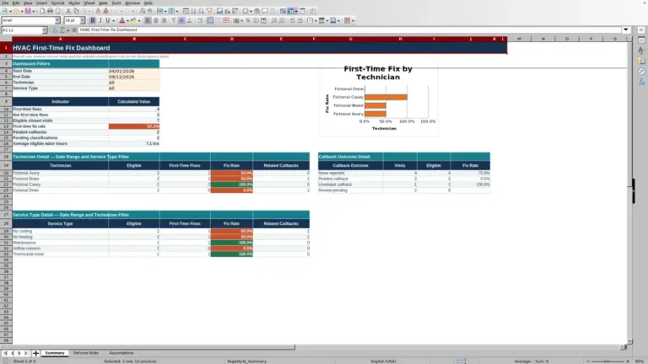Screen dimensions: 648x364
Task: Align text left in the cell
Action: point(148,20)
